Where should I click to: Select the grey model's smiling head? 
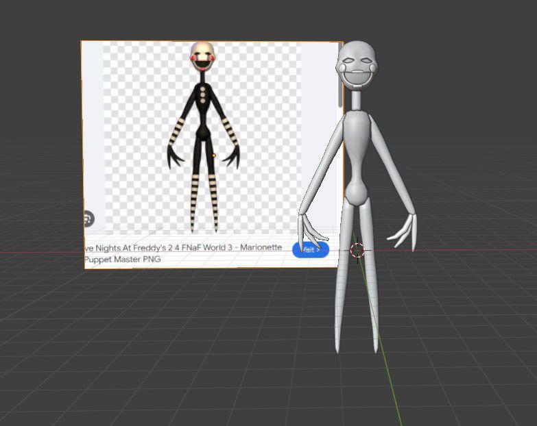[356, 66]
